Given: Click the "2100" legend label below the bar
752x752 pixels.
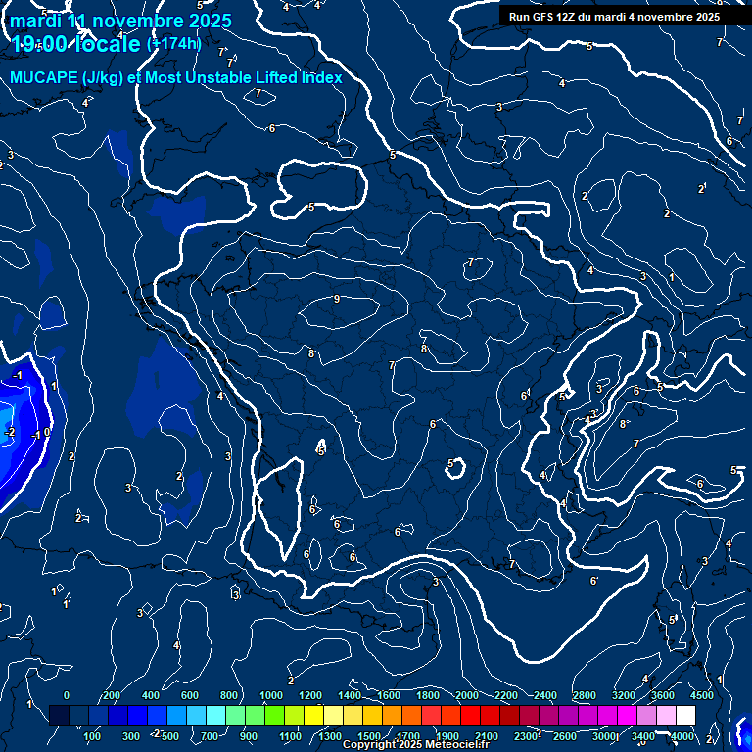Looking at the screenshot, I should coord(487,736).
